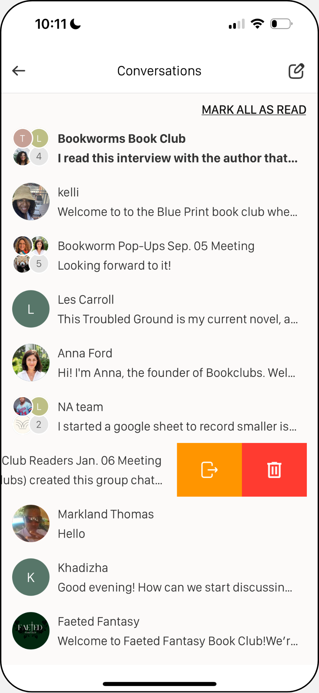Tap kelli's profile photo
The height and width of the screenshot is (693, 319).
point(31,202)
